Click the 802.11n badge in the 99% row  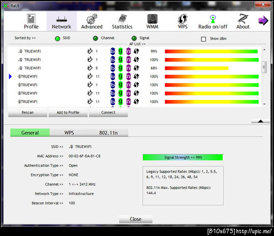point(128,52)
